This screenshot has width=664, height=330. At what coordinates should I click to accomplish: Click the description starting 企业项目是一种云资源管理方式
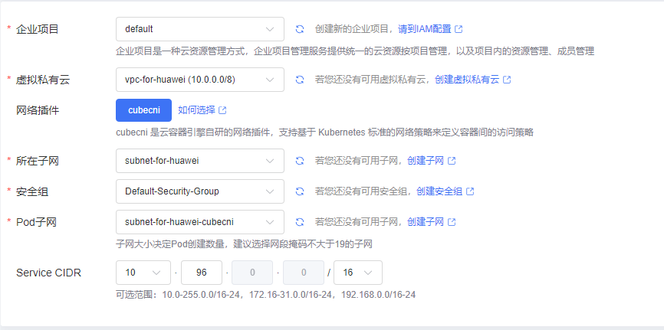[355, 51]
